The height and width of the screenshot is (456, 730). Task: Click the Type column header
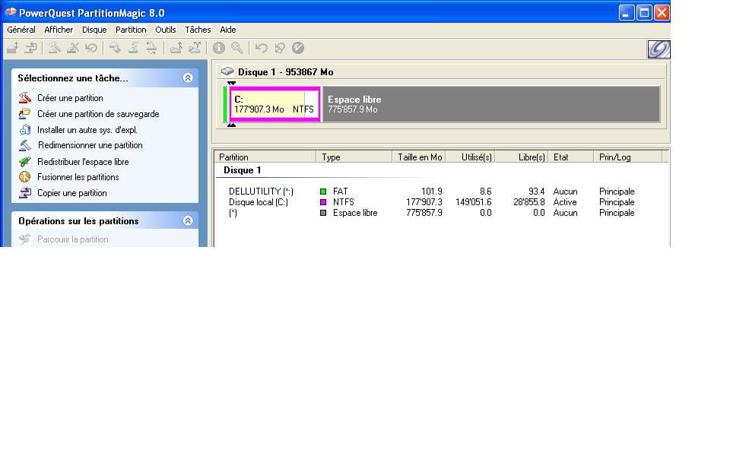click(x=354, y=157)
